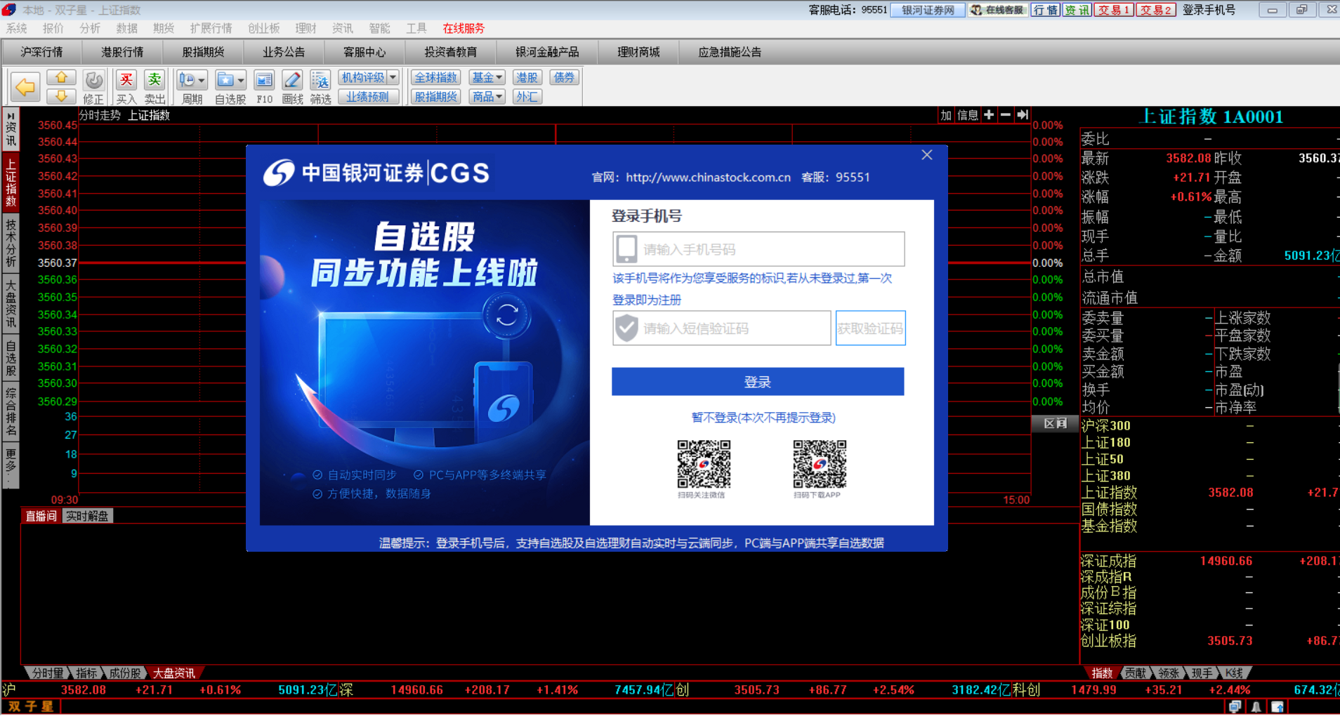Click the 银河证券网 button
This screenshot has height=716, width=1340.
coord(928,10)
